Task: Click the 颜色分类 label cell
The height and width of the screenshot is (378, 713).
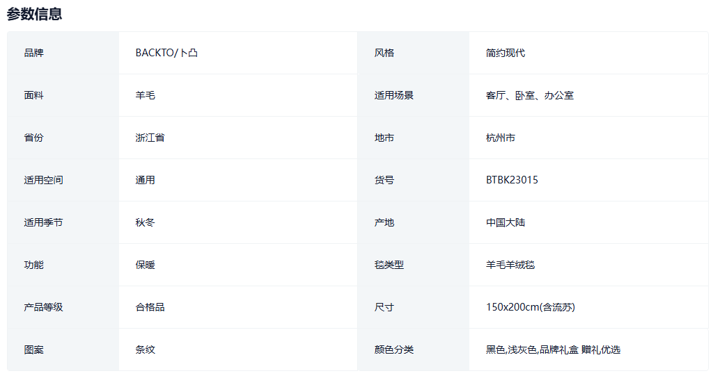Action: tap(394, 350)
